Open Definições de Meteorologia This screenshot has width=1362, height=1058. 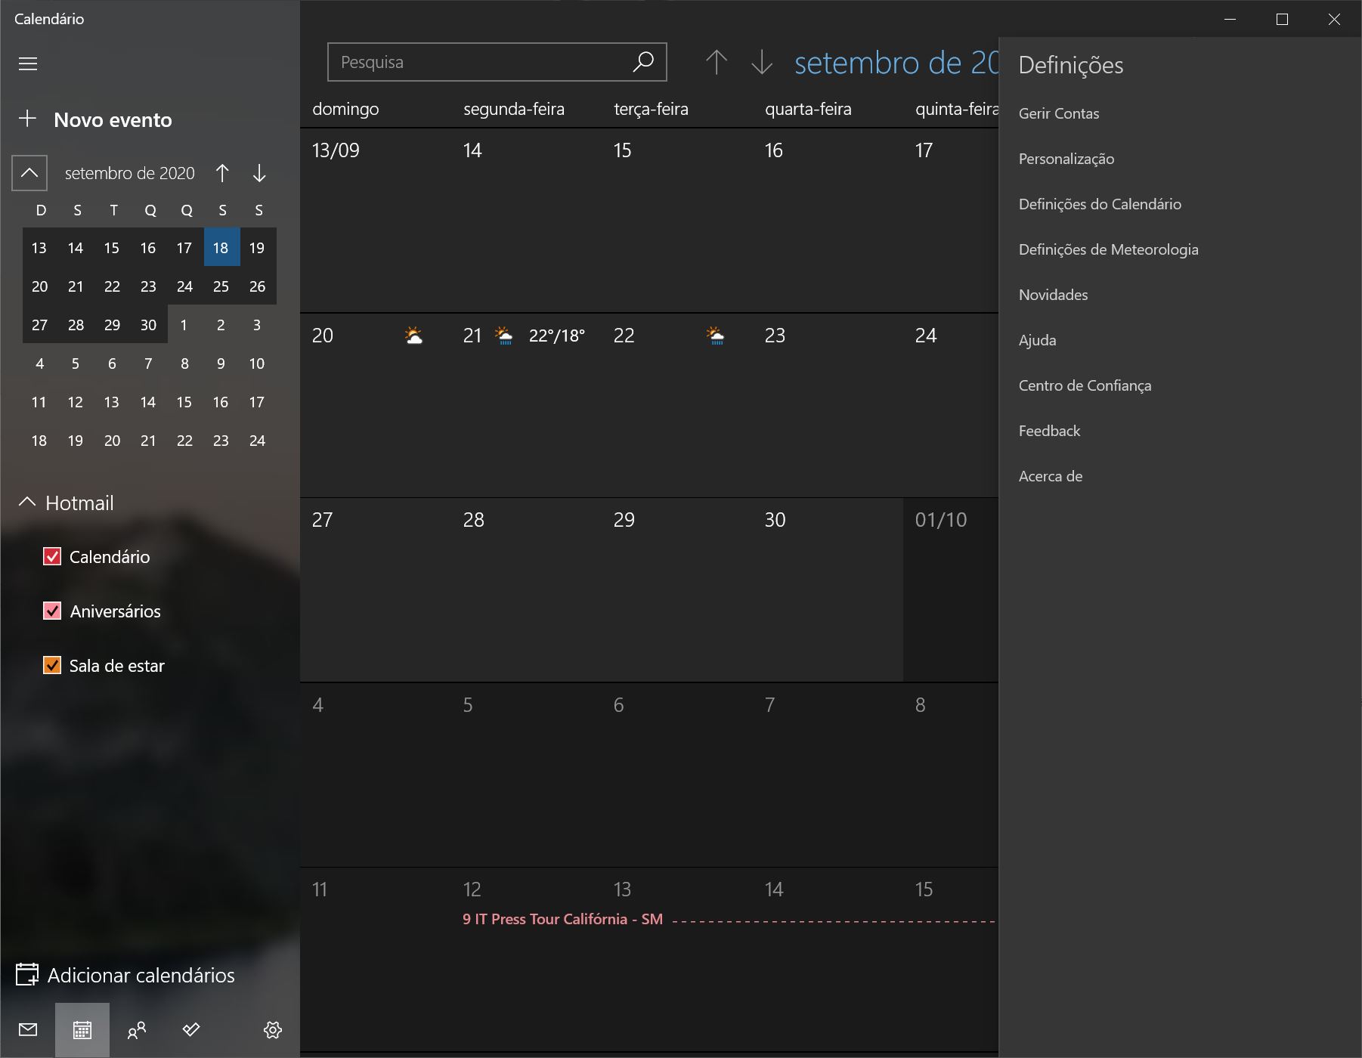(1109, 249)
